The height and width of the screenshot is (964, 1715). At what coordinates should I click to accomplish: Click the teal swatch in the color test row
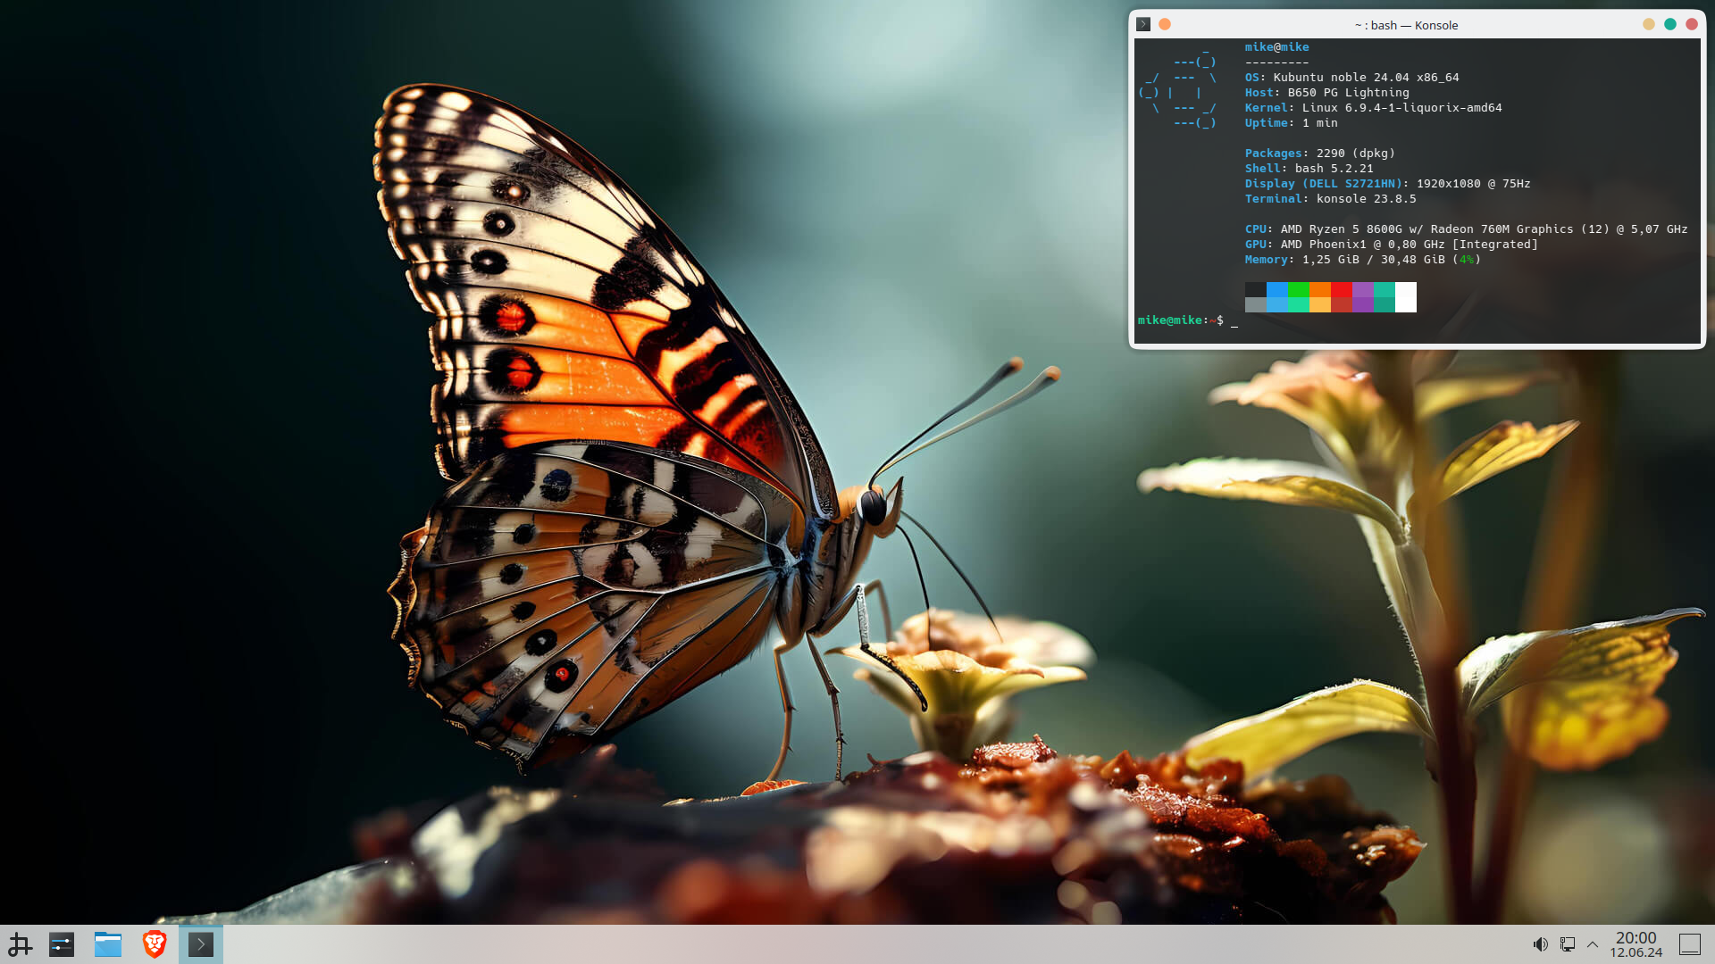pyautogui.click(x=1384, y=297)
